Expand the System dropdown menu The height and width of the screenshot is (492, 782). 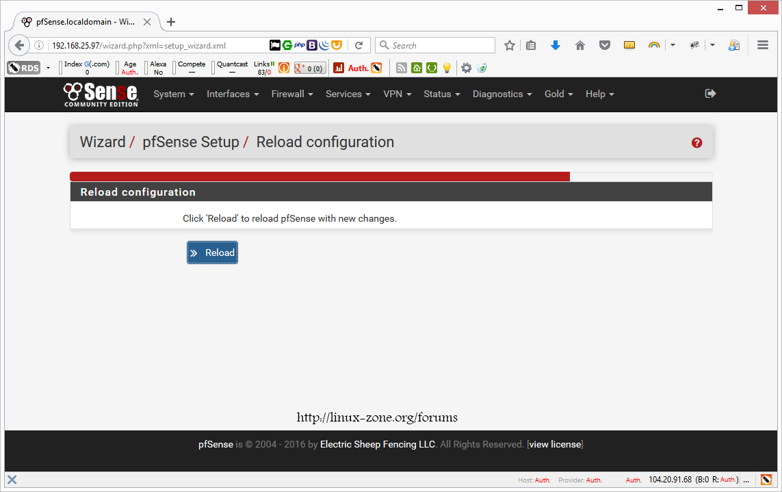tap(174, 94)
